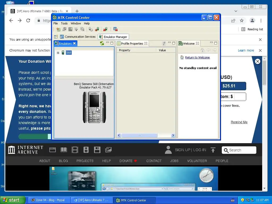Click the security shield tray icon
Screen dimensions: 272x204
(243, 200)
